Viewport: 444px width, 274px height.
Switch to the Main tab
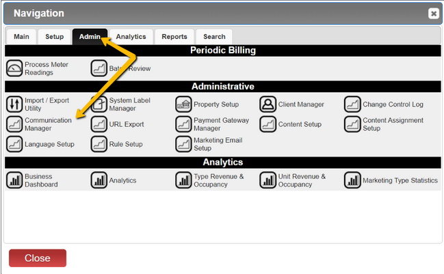[x=21, y=37]
